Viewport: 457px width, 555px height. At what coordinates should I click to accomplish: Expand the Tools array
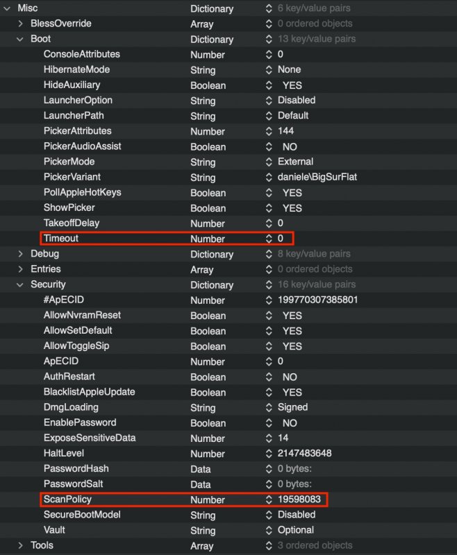coord(21,545)
